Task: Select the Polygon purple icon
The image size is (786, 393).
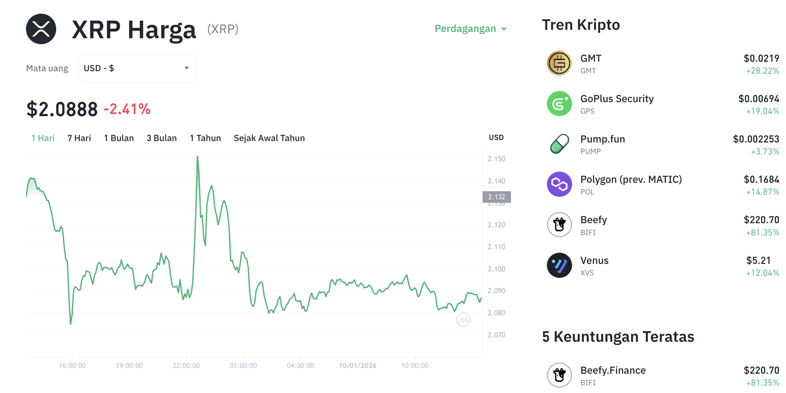Action: (559, 184)
